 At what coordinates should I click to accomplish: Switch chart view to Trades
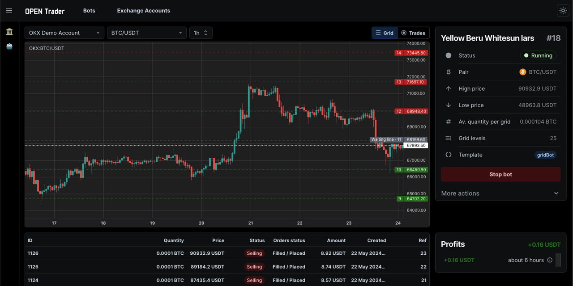pos(413,33)
